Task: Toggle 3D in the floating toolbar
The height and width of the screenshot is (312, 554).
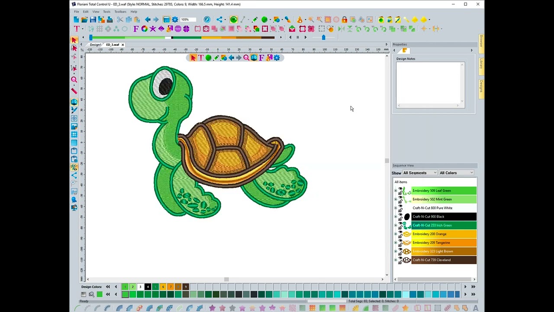Action: pos(254,58)
